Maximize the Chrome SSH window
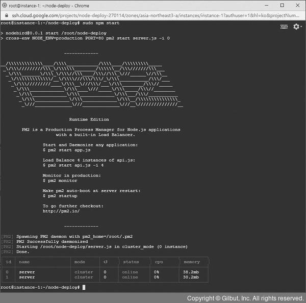This screenshot has height=303, width=306. 282,6
